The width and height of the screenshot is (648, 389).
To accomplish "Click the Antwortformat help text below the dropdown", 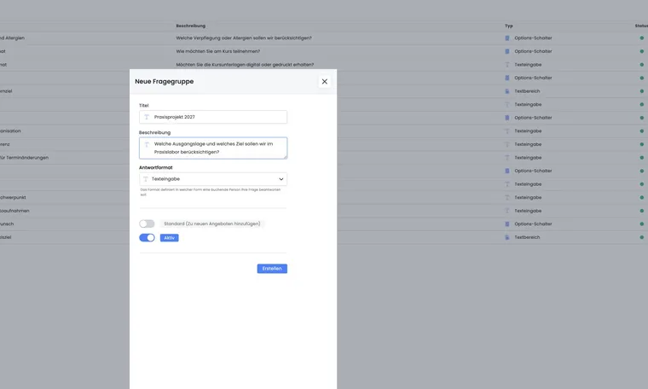I will [x=211, y=192].
